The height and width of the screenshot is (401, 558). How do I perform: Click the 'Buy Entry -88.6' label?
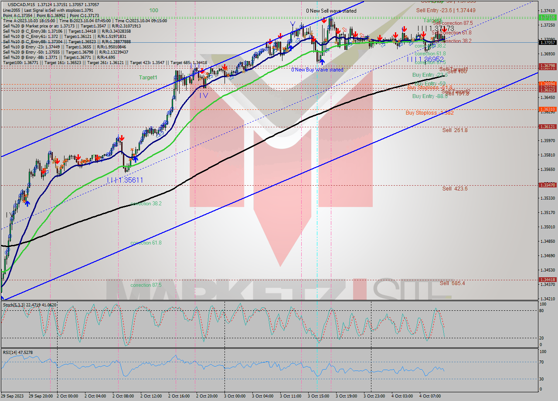click(430, 96)
